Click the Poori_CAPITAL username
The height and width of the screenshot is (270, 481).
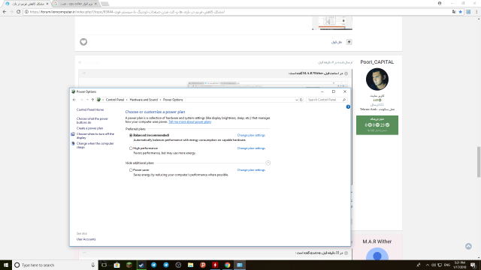tap(377, 62)
